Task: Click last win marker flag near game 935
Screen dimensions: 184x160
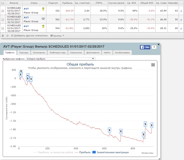Action: 152,125
